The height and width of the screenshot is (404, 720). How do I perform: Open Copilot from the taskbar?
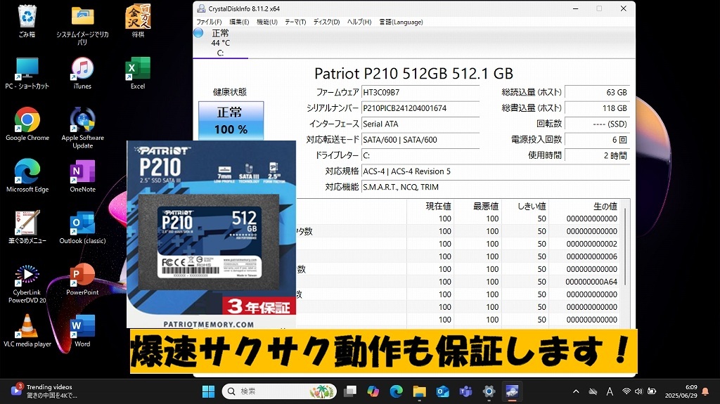click(373, 391)
